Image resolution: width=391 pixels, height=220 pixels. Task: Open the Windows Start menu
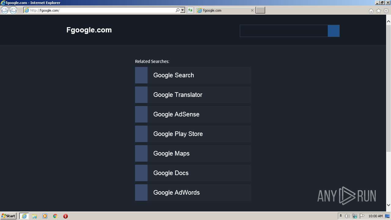pyautogui.click(x=9, y=216)
